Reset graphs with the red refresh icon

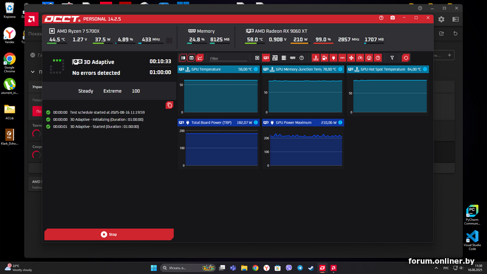click(x=405, y=58)
